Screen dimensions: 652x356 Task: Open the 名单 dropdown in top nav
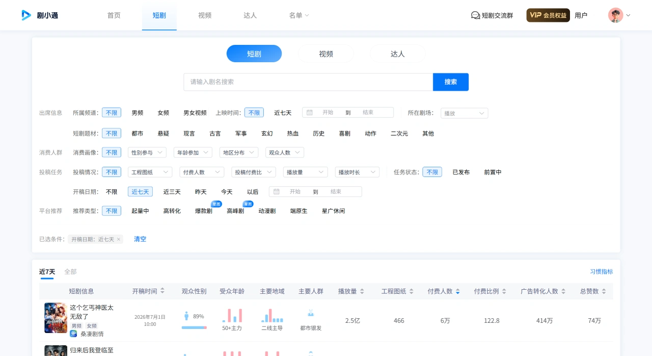pyautogui.click(x=298, y=15)
